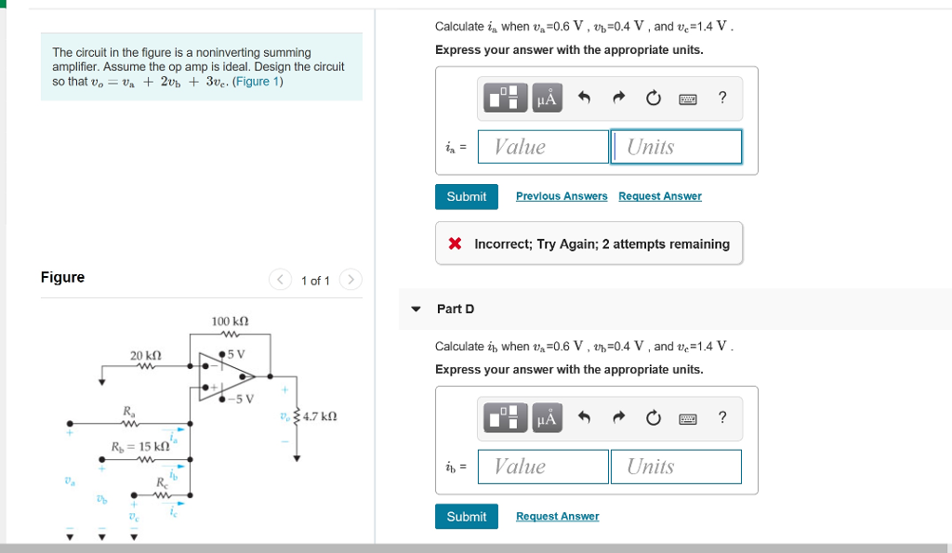Open the keyboard shortcuts icon for the ia answer

point(687,98)
